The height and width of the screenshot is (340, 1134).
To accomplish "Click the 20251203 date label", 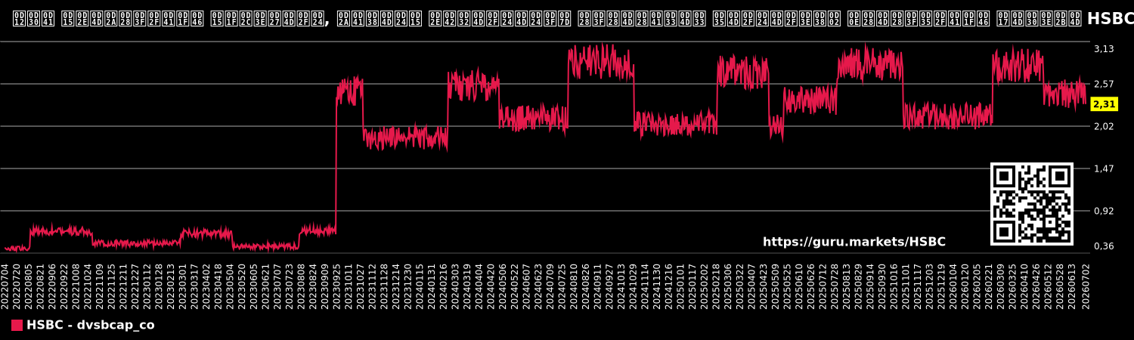I will (x=931, y=286).
